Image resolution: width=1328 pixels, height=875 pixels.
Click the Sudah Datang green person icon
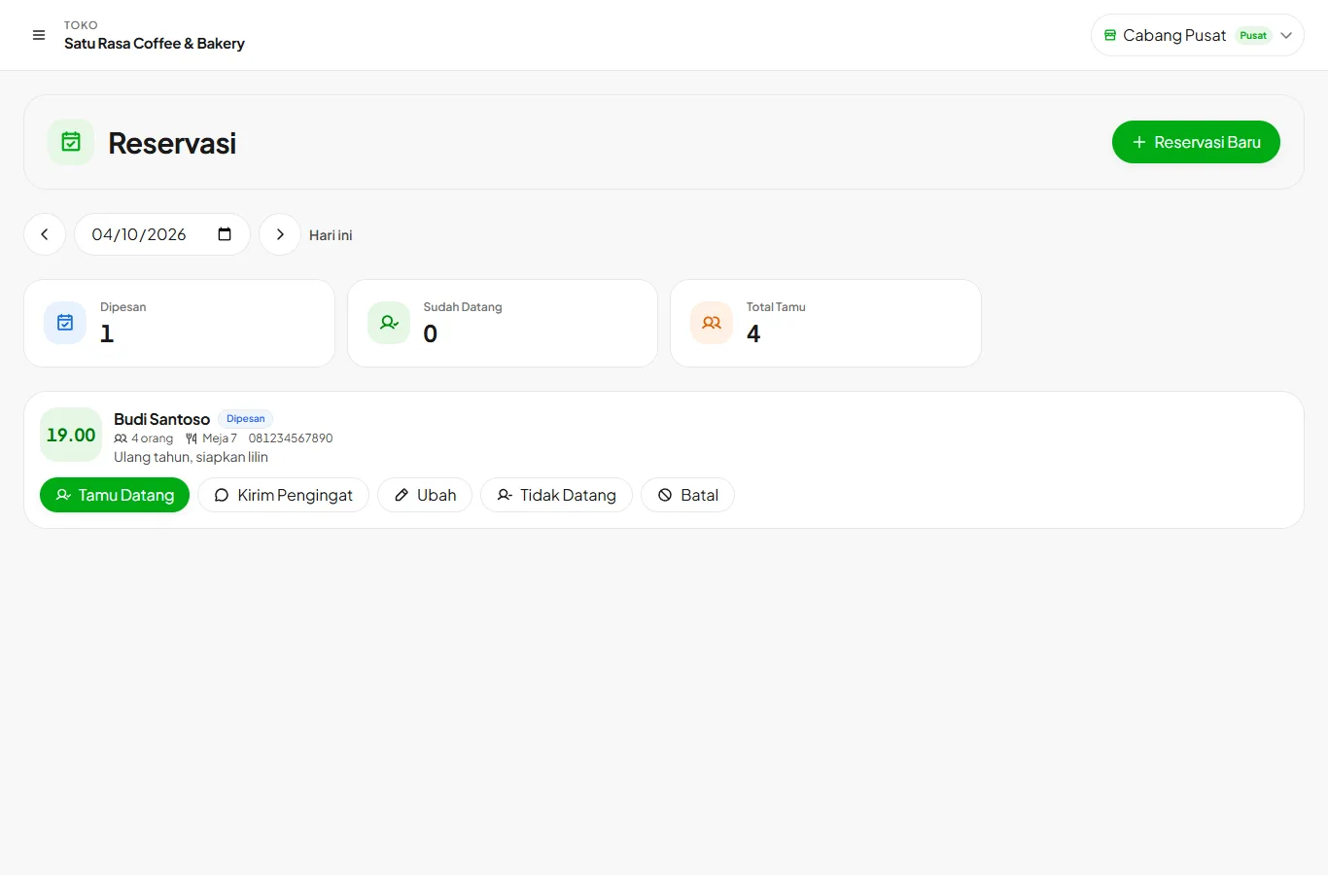tap(389, 323)
